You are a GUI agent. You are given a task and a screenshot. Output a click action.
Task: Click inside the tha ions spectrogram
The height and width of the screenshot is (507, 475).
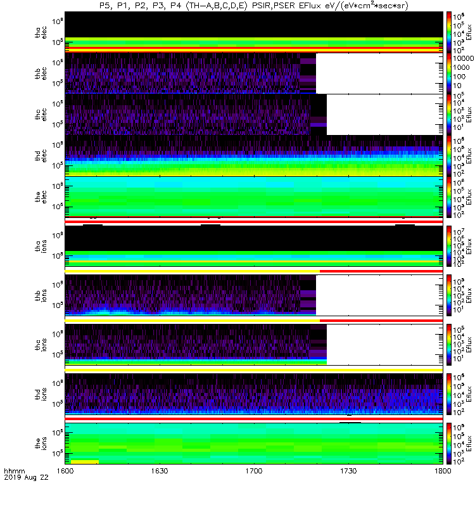(x=254, y=246)
